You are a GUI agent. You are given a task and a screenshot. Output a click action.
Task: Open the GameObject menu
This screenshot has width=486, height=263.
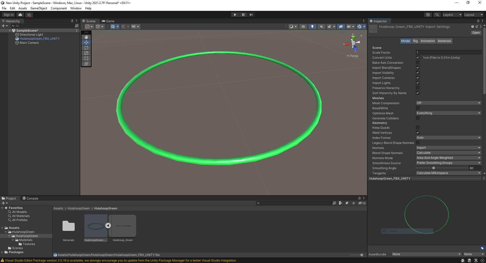click(x=39, y=8)
